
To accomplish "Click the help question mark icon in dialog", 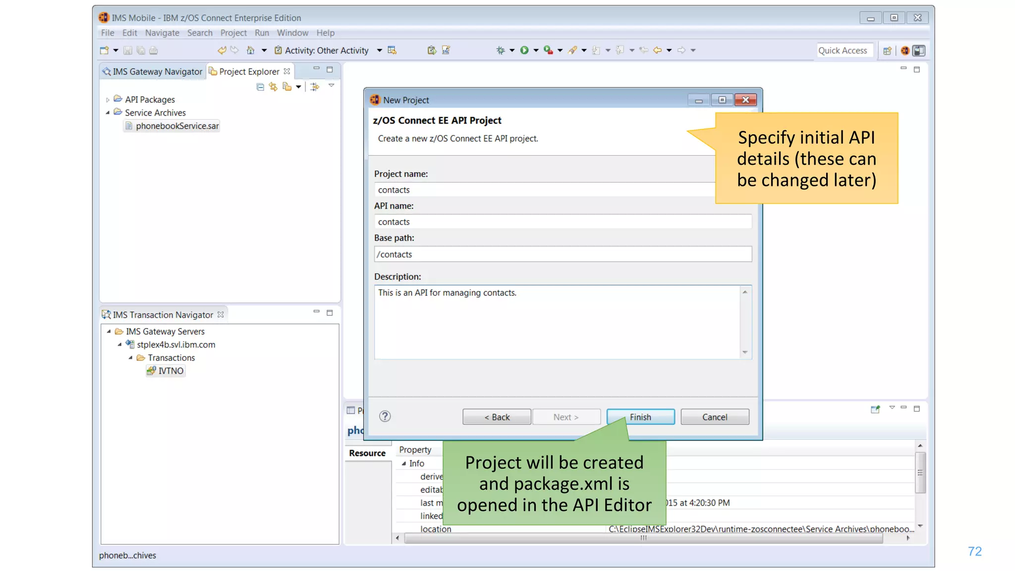I will (x=385, y=416).
